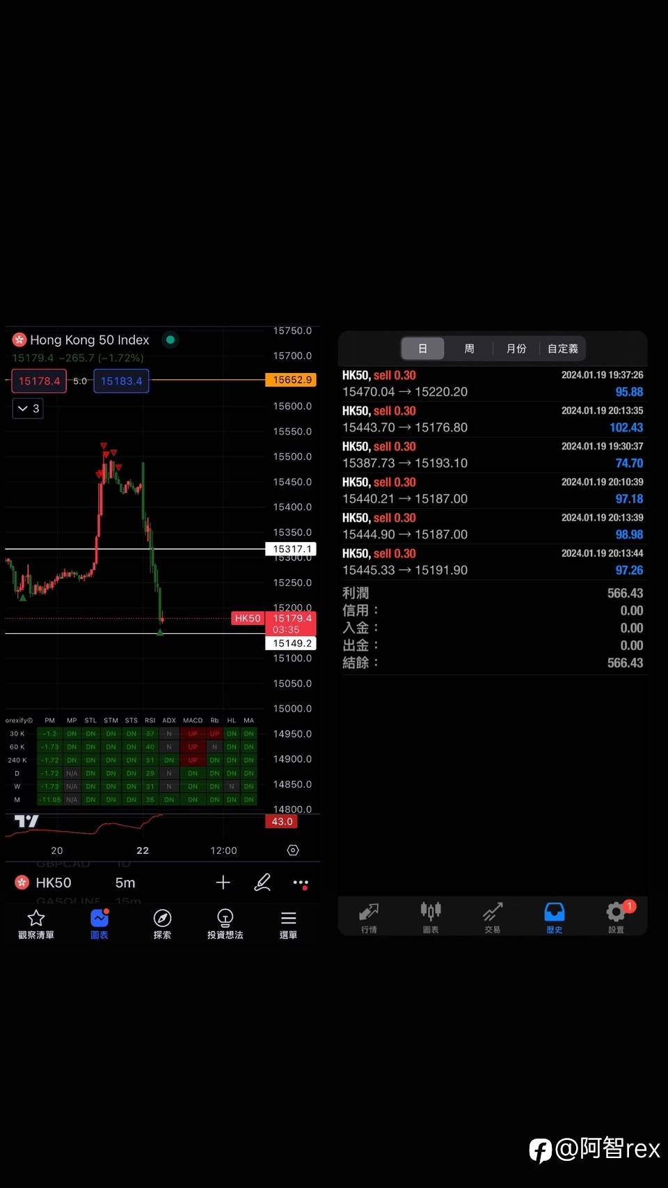Image resolution: width=668 pixels, height=1188 pixels.
Task: Open chart settings hexagon icon
Action: 293,850
